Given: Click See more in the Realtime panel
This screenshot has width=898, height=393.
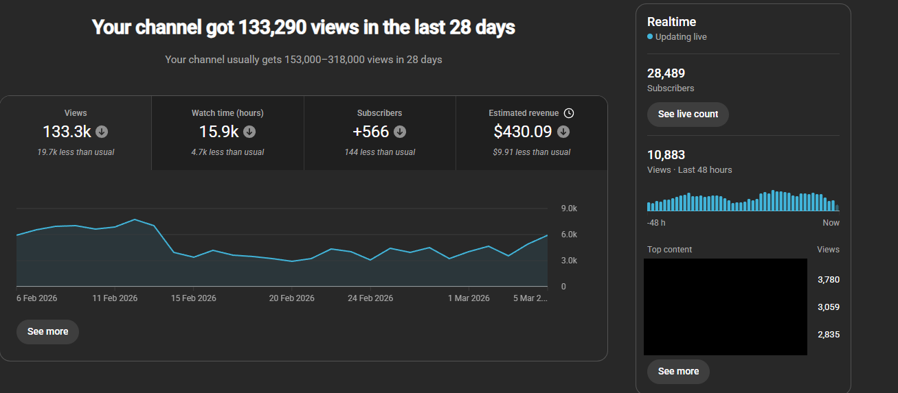Looking at the screenshot, I should click(678, 371).
